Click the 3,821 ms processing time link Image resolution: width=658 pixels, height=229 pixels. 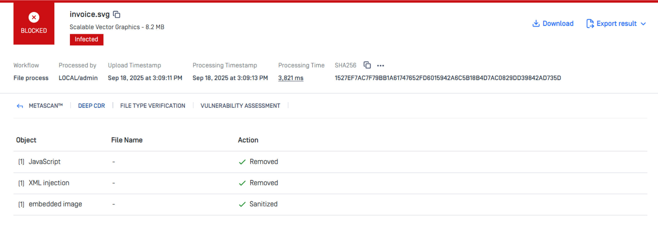point(291,78)
